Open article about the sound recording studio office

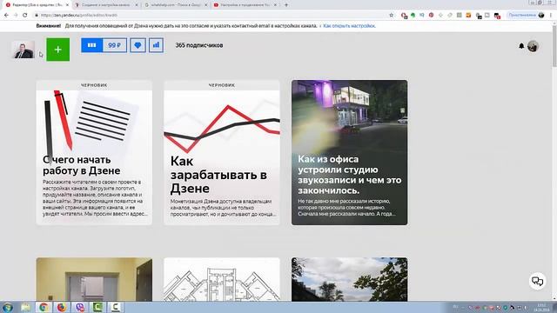pyautogui.click(x=350, y=153)
